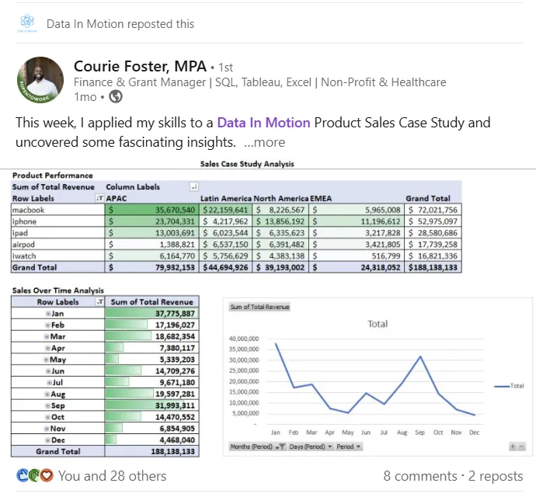The height and width of the screenshot is (497, 536).
Task: Open Sales Over Time Row Labels filter
Action: pyautogui.click(x=99, y=302)
